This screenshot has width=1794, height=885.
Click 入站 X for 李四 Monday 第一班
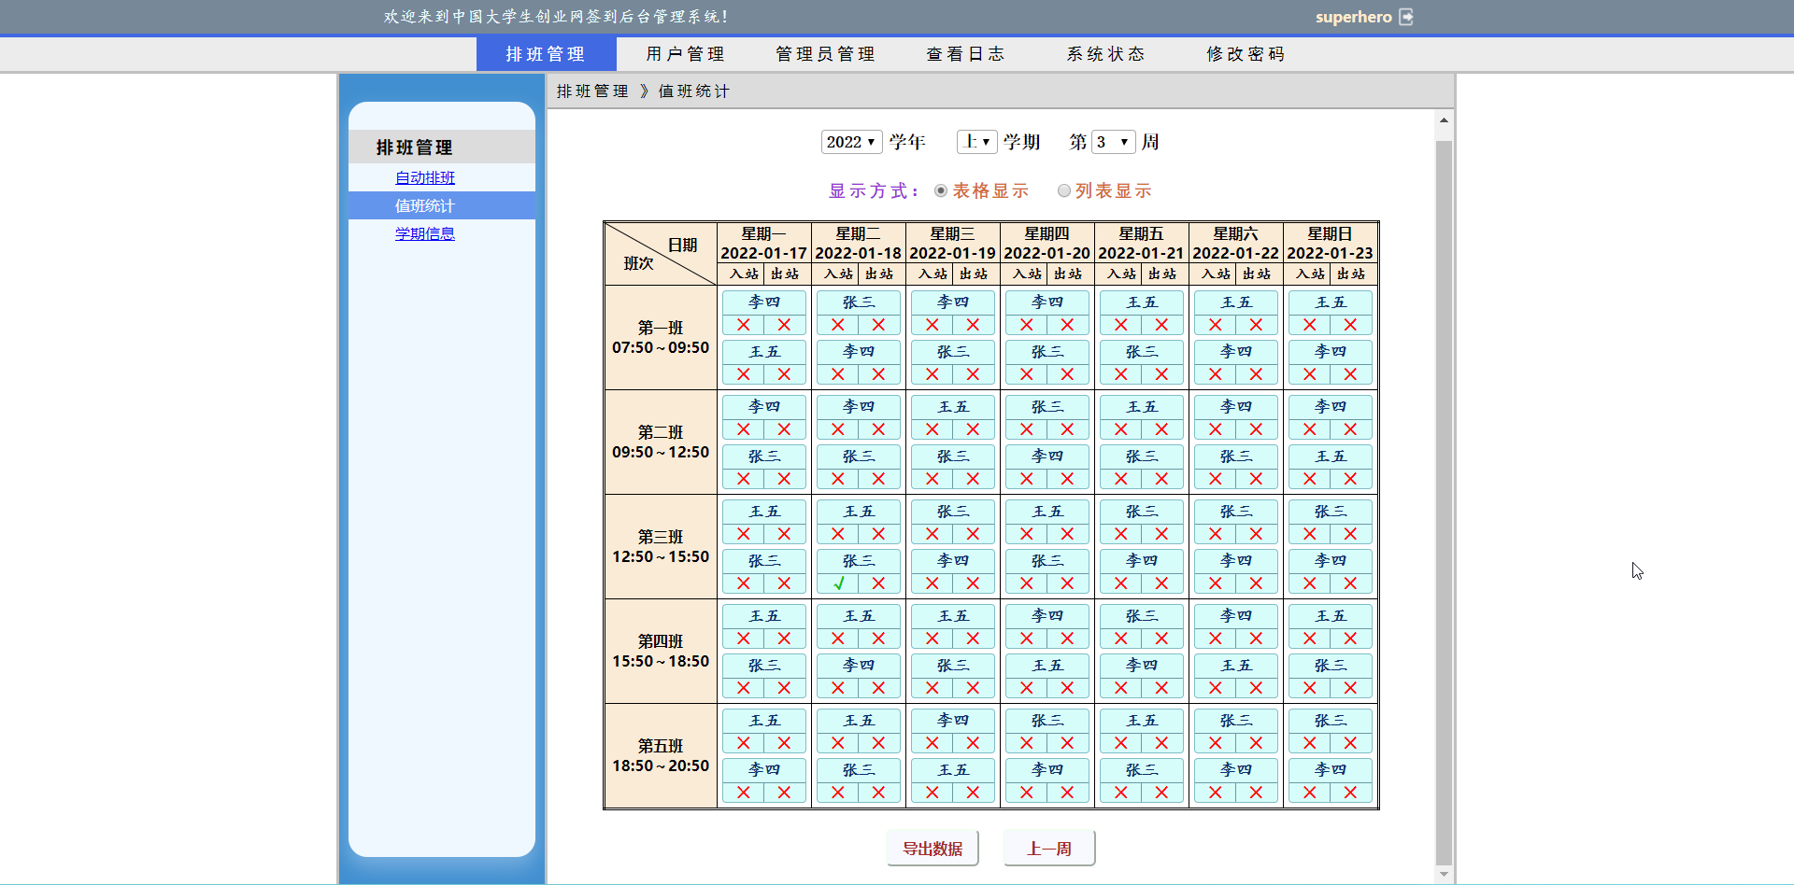pos(744,325)
